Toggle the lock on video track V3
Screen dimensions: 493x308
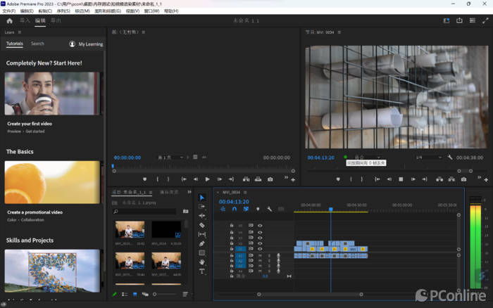point(232,237)
